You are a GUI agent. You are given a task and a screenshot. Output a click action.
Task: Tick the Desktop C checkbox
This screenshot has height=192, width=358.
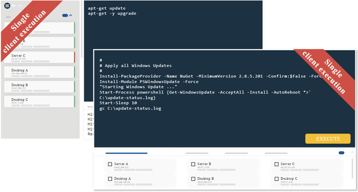[277, 179]
